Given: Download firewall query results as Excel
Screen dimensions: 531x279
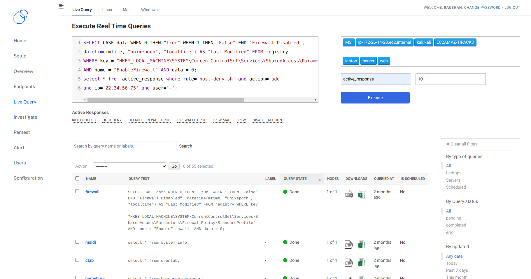Looking at the screenshot, I should click(362, 194).
